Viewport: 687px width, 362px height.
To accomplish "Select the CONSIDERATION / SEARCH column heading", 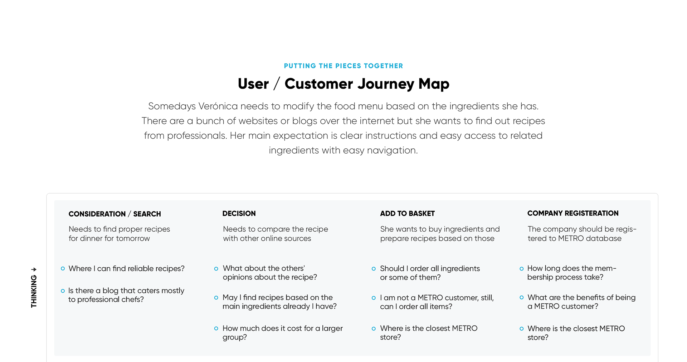I will coord(114,214).
